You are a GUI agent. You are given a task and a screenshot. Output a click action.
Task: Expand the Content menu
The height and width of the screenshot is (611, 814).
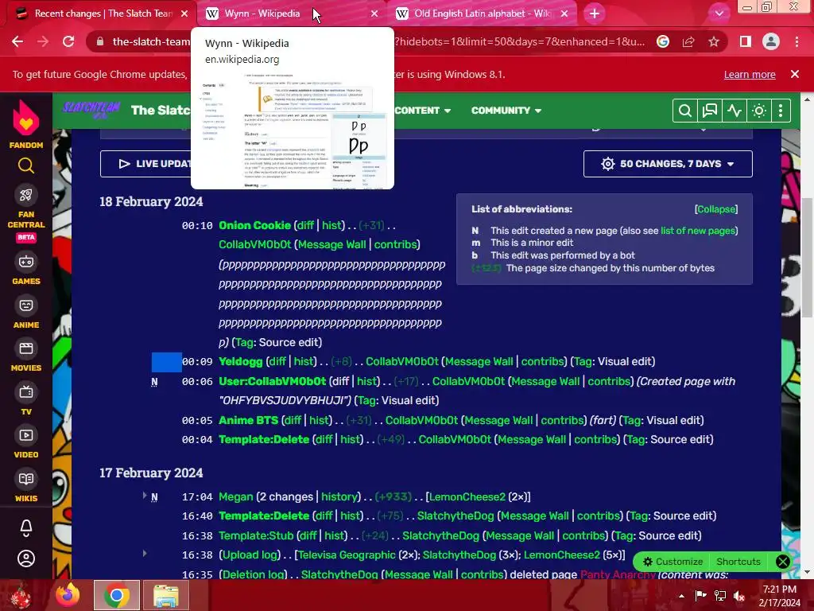pos(423,111)
